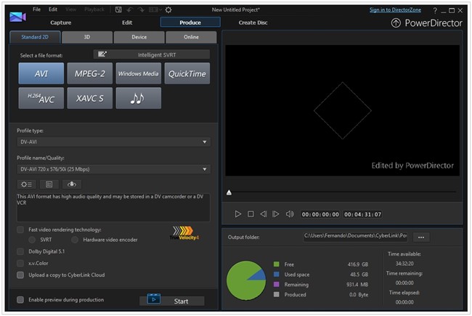Expand the Profile name/Quality dropdown
This screenshot has height=316, width=472.
pyautogui.click(x=114, y=169)
